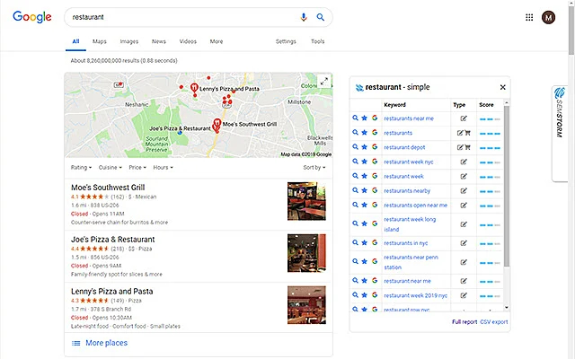Click the Google logo
This screenshot has height=359, width=575.
click(x=32, y=17)
